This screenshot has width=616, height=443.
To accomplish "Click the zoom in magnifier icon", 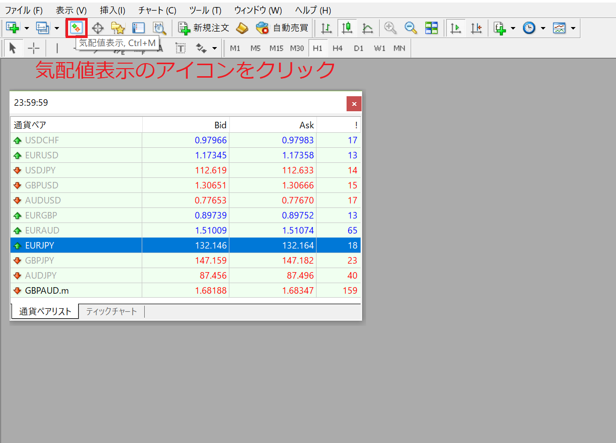I will tap(390, 28).
